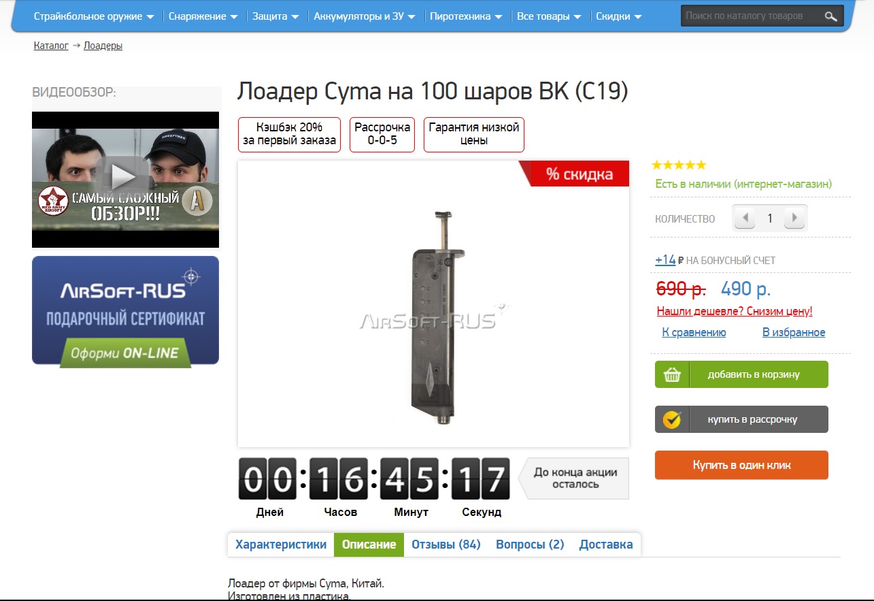874x601 pixels.
Task: Decrease quantity with left arrow
Action: (x=745, y=218)
